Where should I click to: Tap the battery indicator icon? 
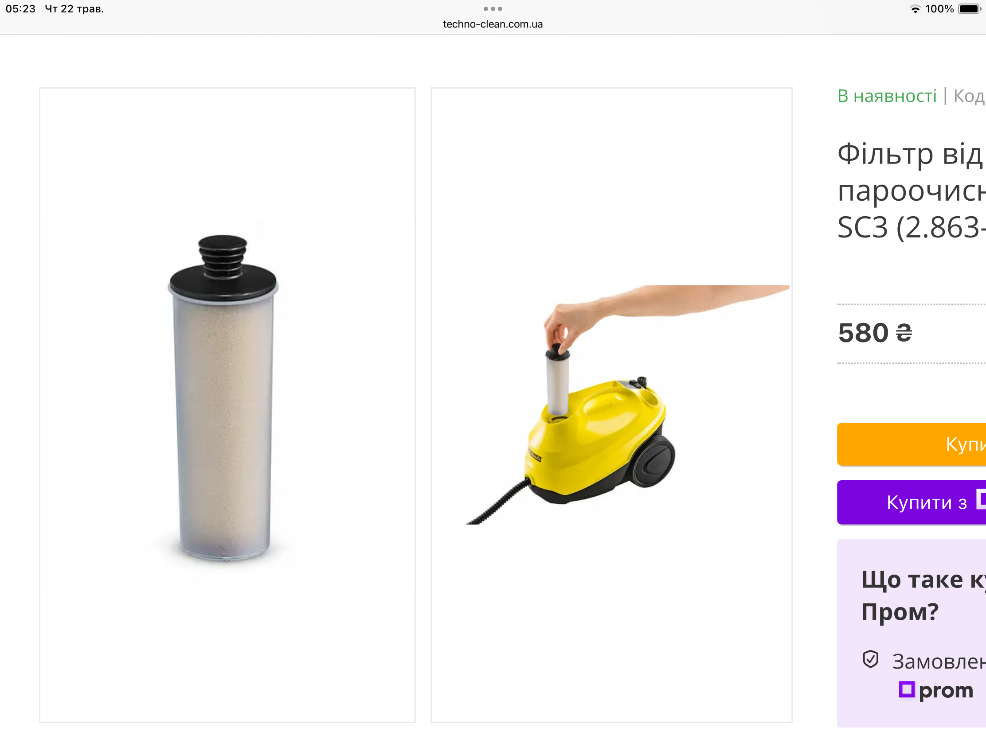970,9
